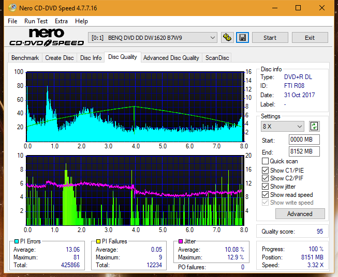Toggle Show C1/PIE checkbox
Viewport: 338px width, 277px height.
(x=265, y=170)
